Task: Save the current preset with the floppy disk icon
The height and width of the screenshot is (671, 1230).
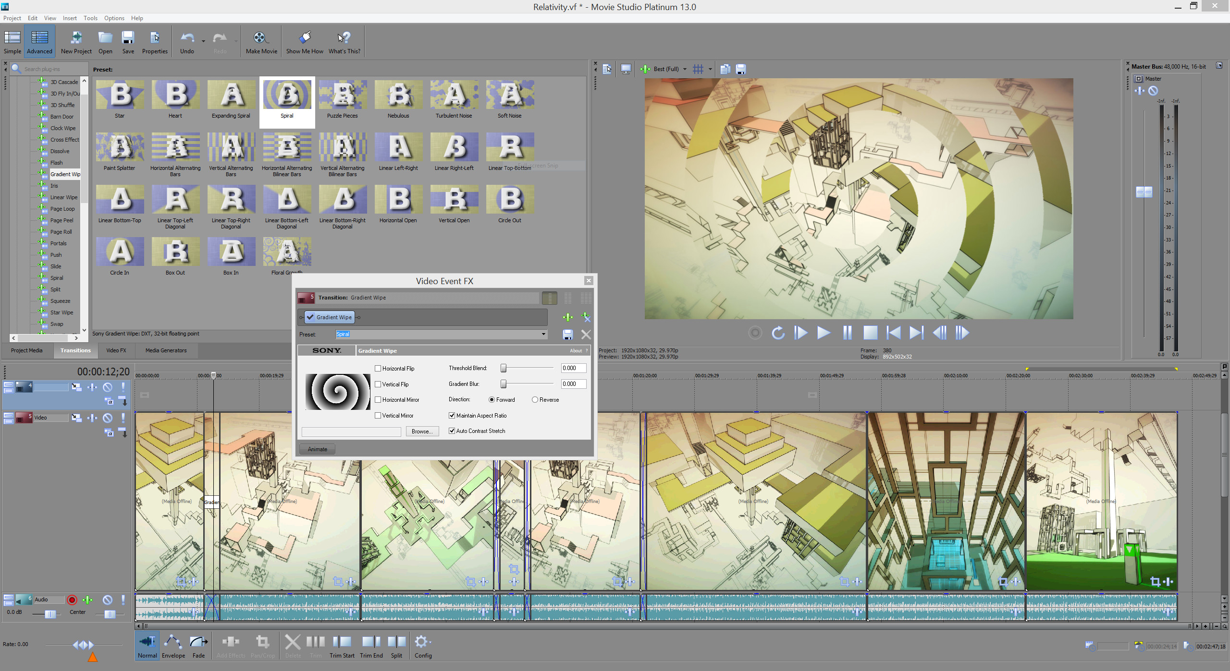Action: tap(567, 334)
